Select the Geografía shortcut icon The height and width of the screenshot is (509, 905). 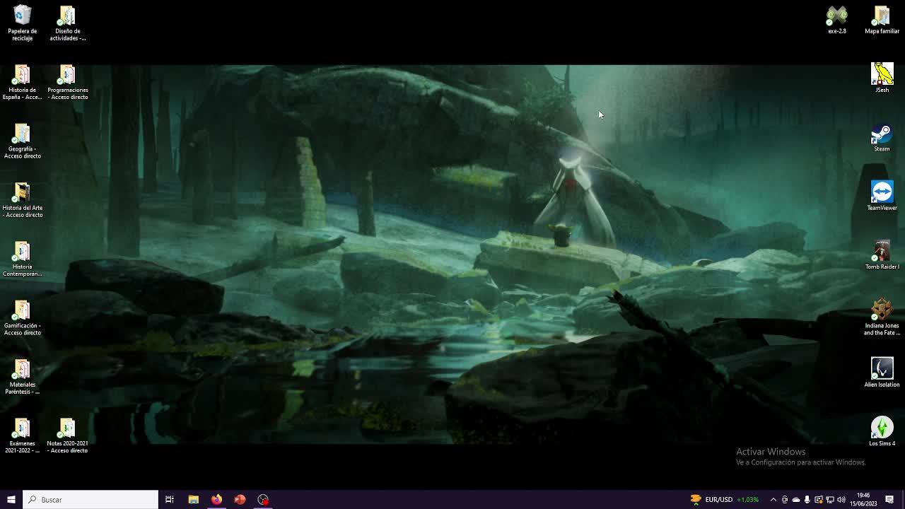coord(23,141)
